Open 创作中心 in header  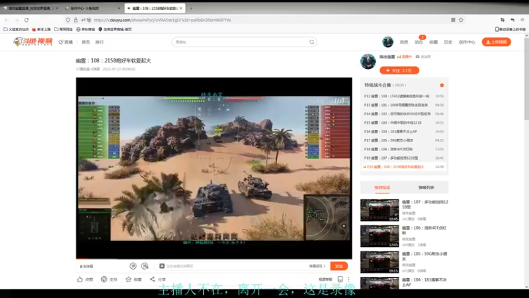tap(467, 42)
